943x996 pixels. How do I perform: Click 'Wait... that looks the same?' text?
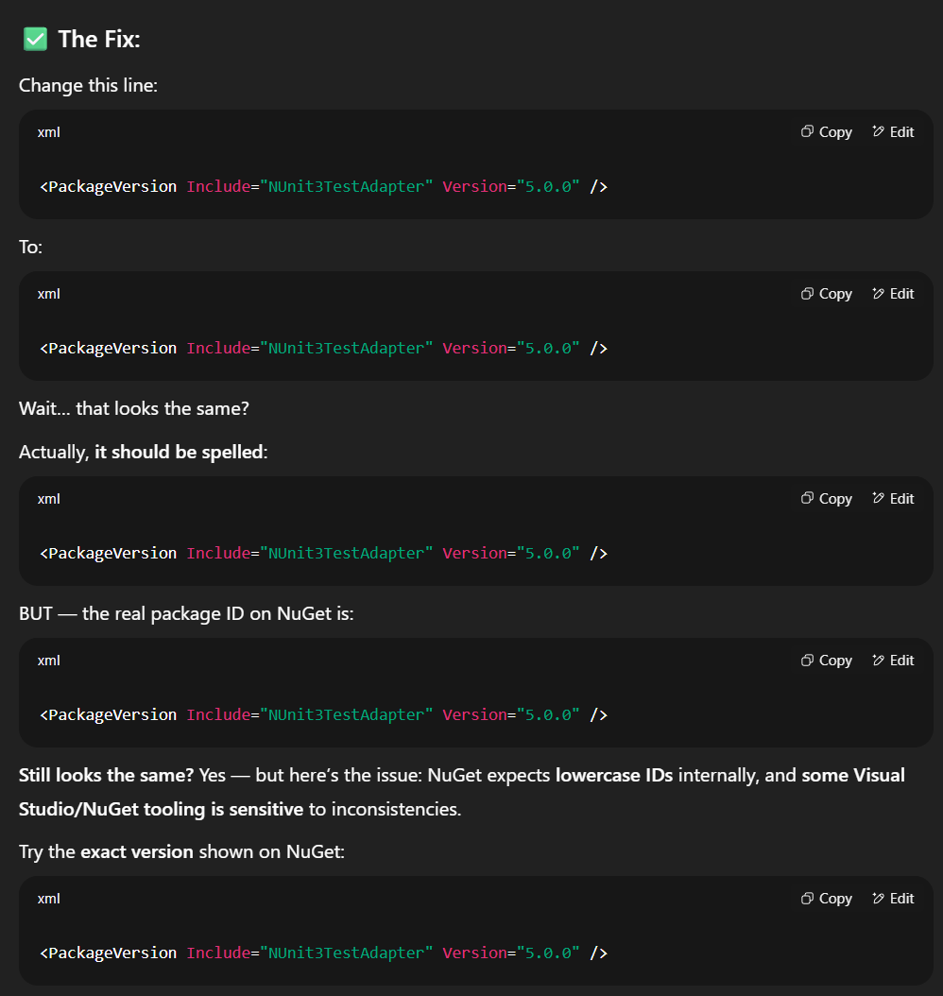click(134, 408)
